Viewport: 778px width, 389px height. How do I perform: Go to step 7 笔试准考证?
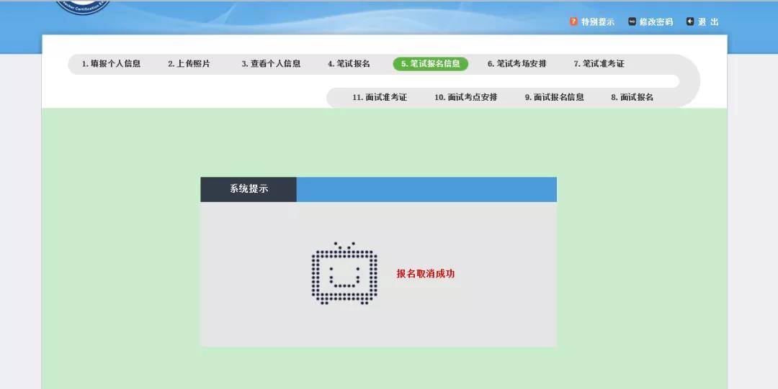pos(599,63)
